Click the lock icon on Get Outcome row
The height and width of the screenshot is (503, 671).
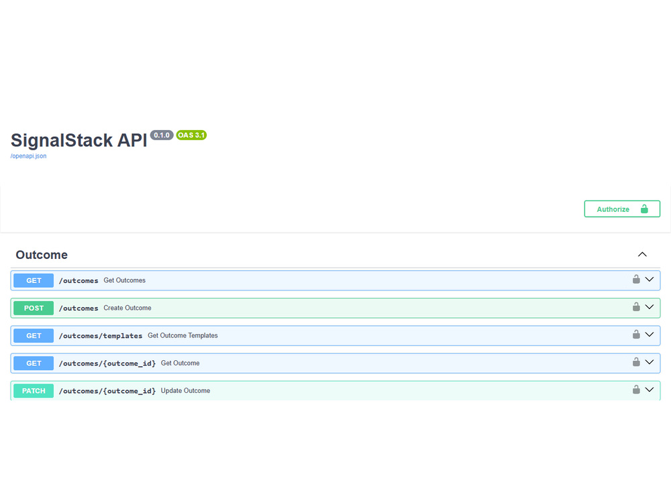pos(636,362)
